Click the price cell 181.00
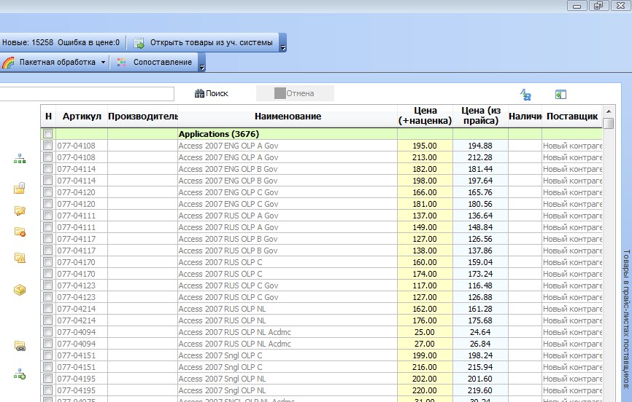The height and width of the screenshot is (402, 632). pyautogui.click(x=425, y=204)
